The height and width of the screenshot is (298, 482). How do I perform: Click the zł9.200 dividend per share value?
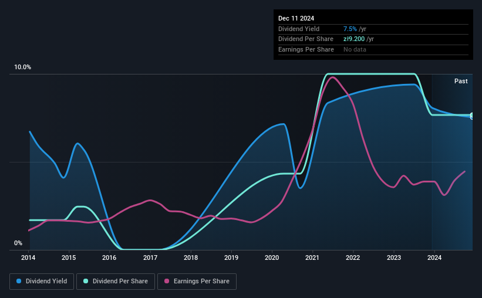(x=354, y=39)
